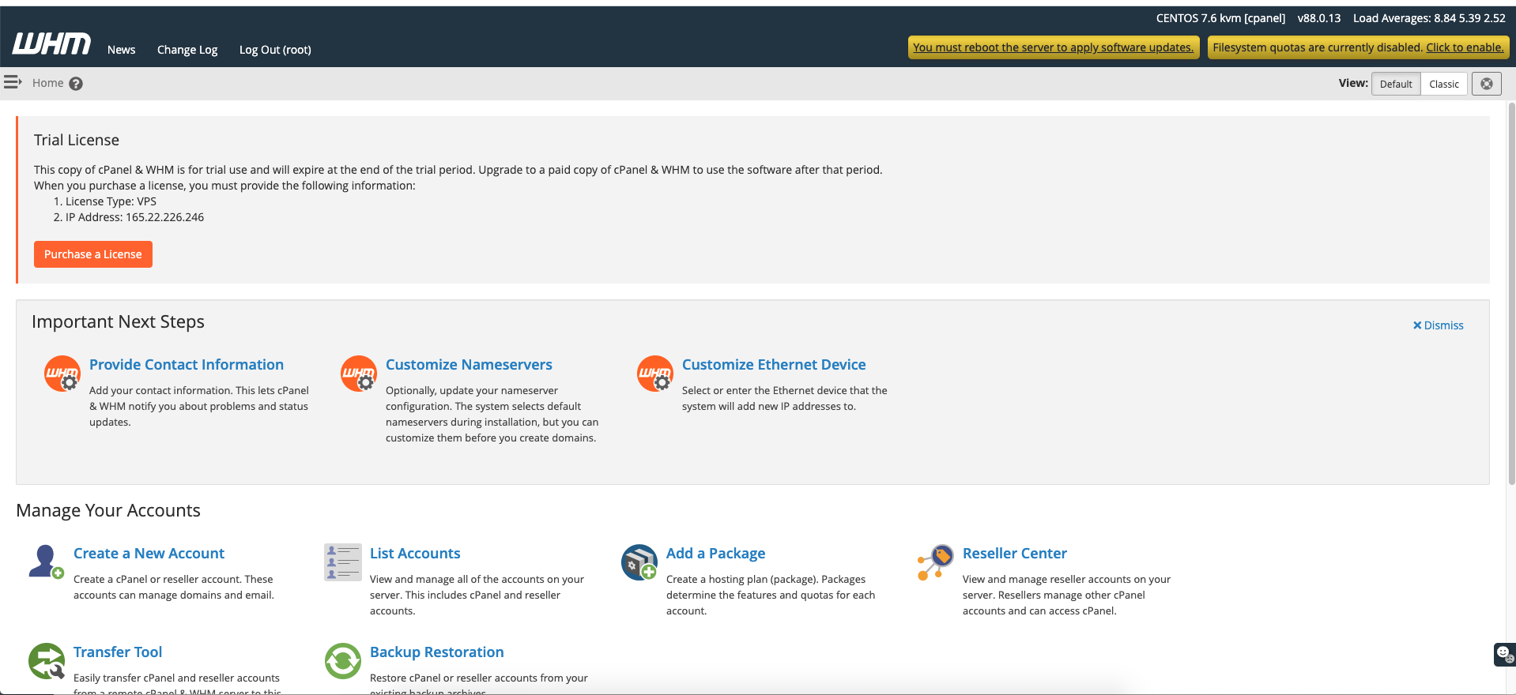Click the reboot server software updates notice
The image size is (1516, 695).
pos(1053,47)
